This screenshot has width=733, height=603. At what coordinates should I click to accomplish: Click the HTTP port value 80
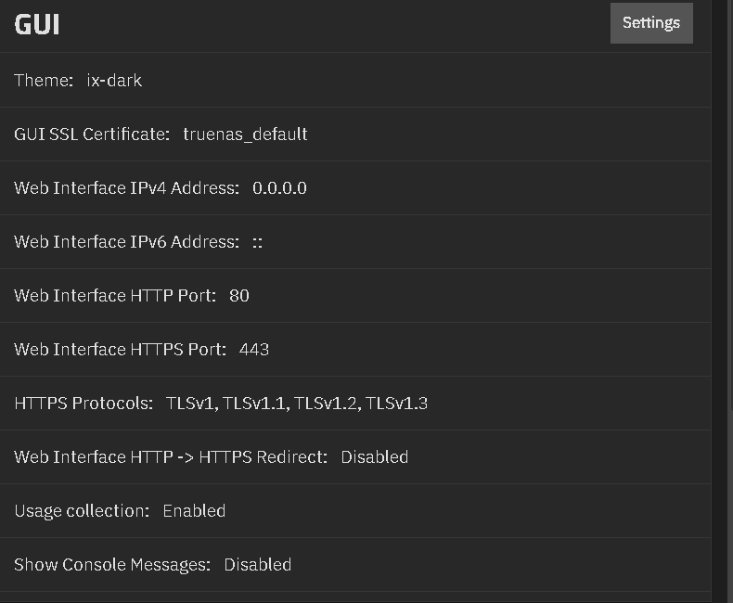coord(238,296)
